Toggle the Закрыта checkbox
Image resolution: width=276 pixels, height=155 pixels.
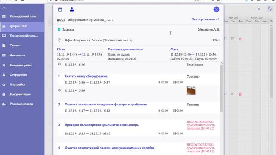coord(59,29)
